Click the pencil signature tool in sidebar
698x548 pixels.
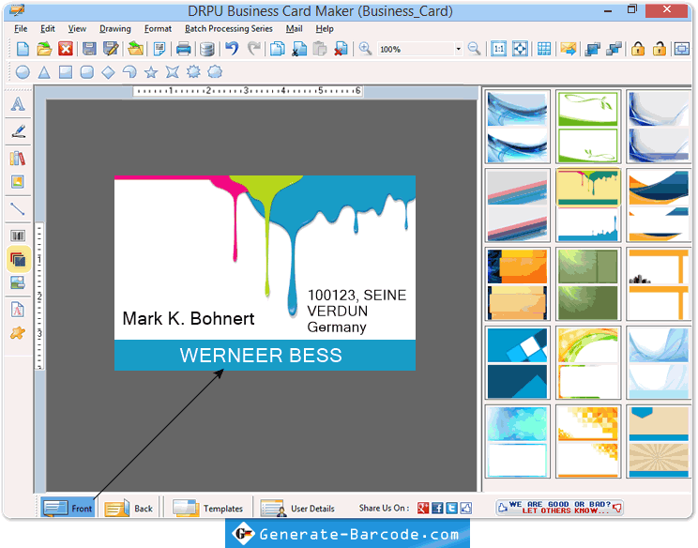pos(18,130)
